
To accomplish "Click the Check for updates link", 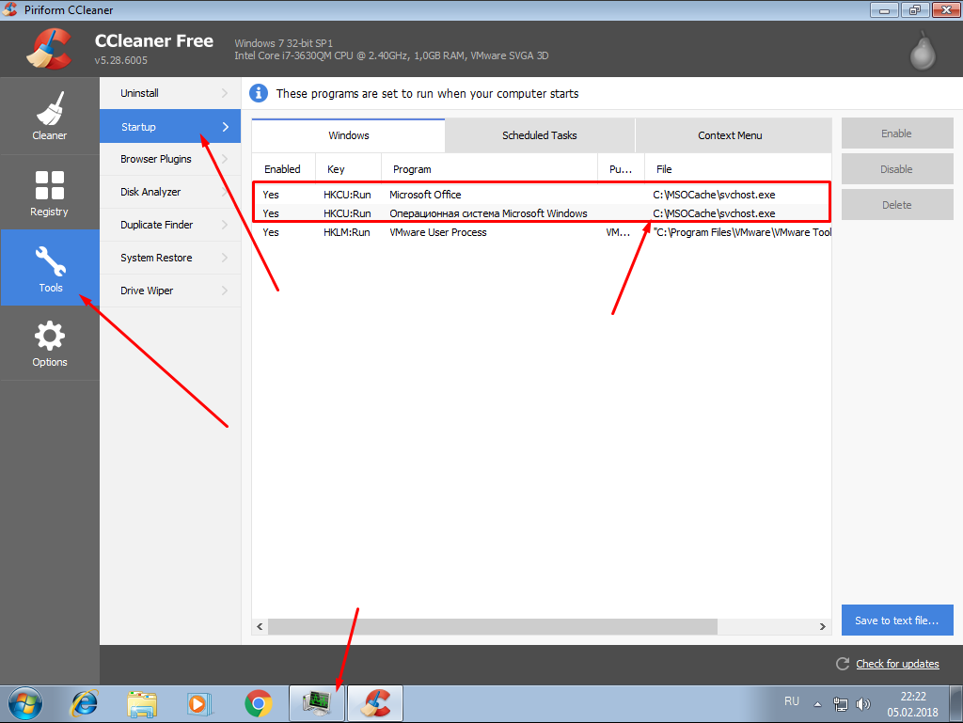I will coord(897,664).
